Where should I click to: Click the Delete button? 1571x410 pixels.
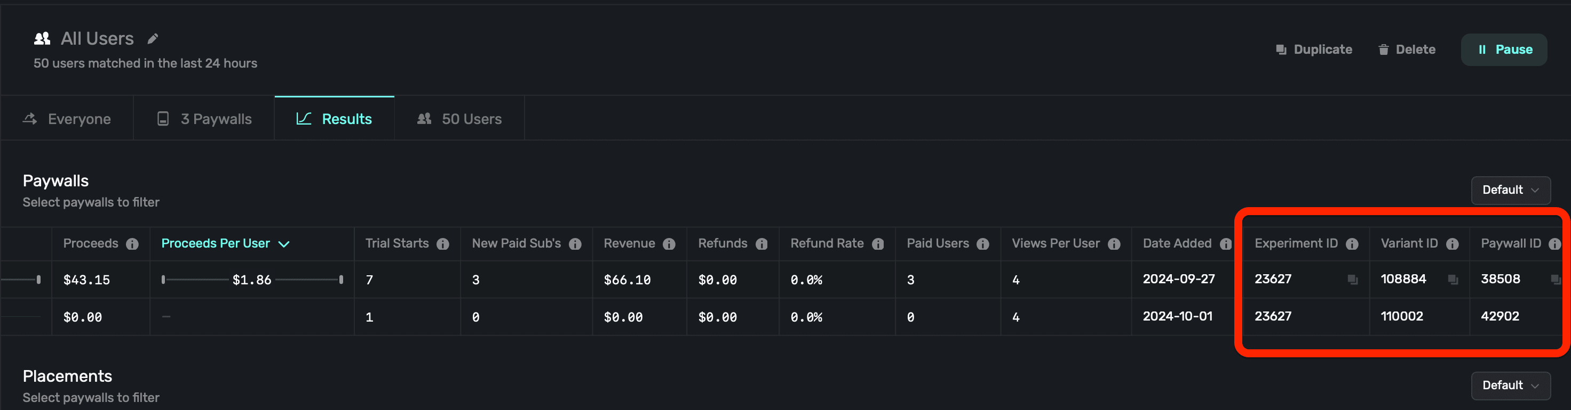coord(1406,50)
